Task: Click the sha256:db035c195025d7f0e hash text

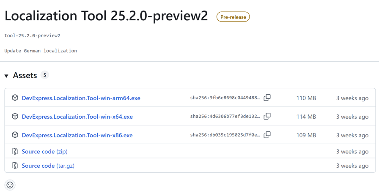Action: click(225, 135)
